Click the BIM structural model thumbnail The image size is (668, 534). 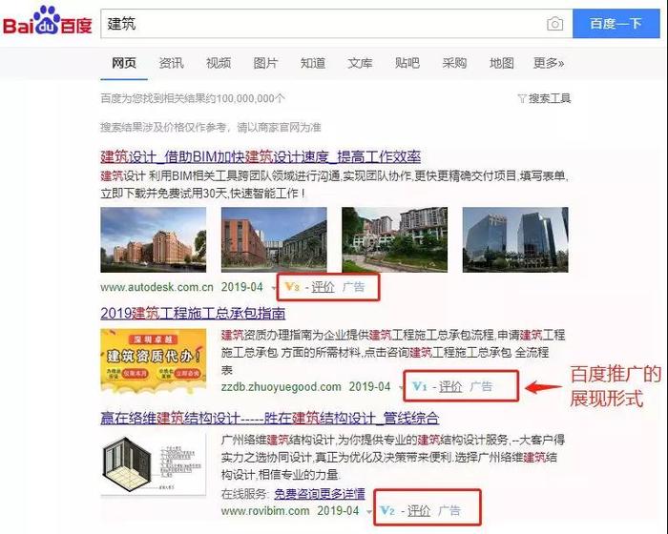154,464
